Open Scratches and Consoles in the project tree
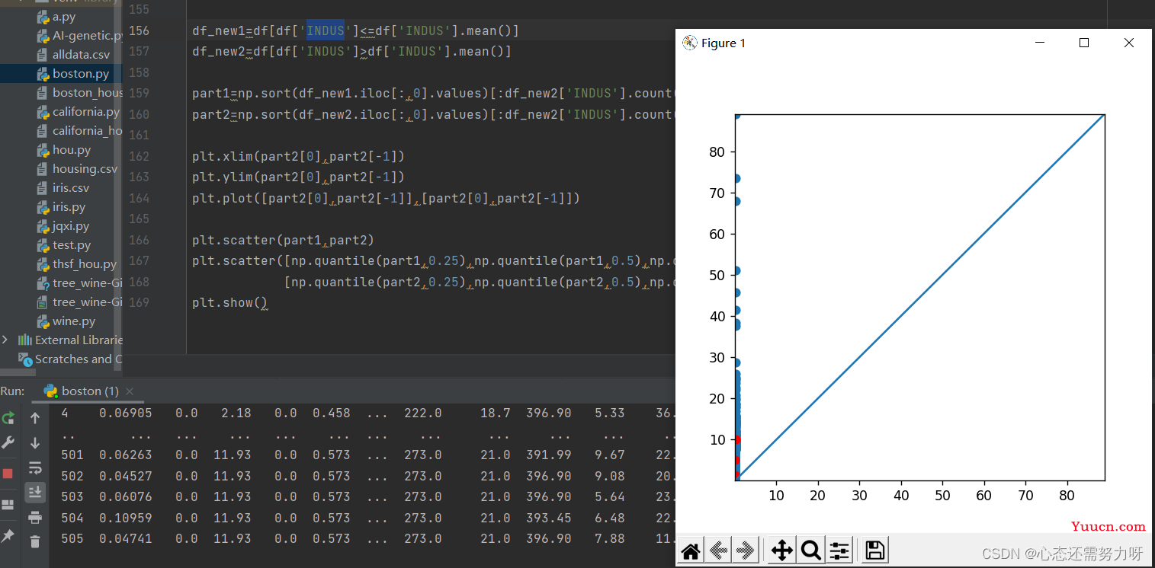This screenshot has width=1155, height=568. (78, 359)
